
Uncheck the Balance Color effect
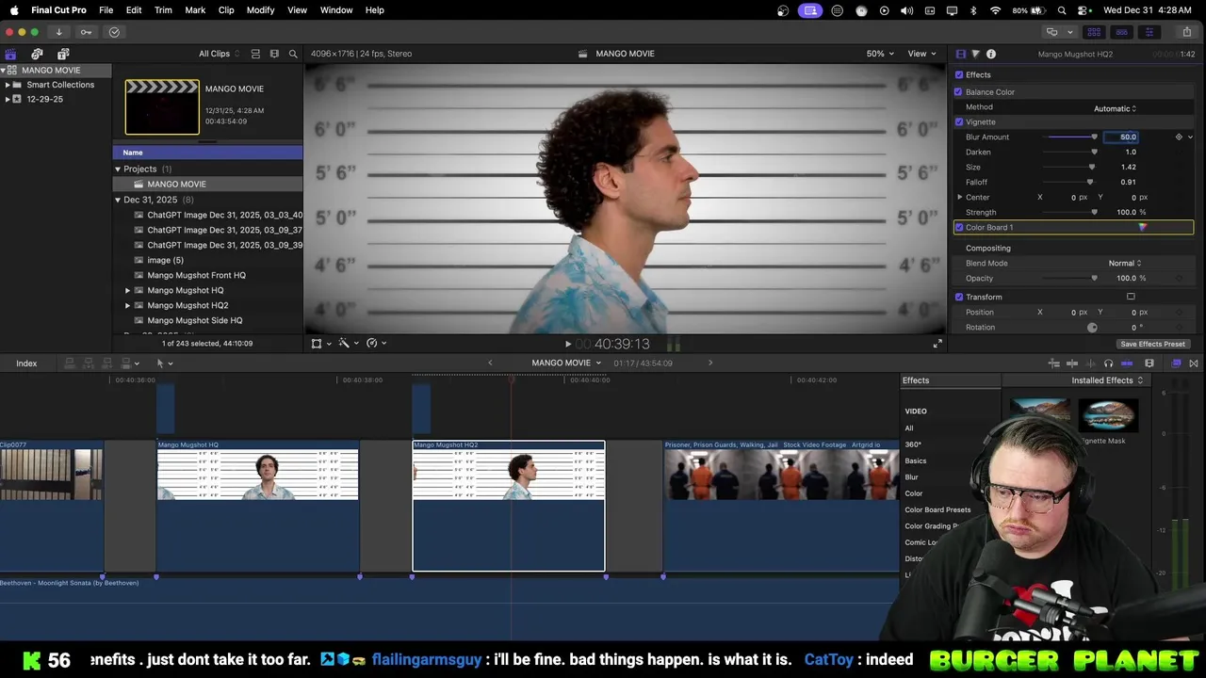pos(958,91)
